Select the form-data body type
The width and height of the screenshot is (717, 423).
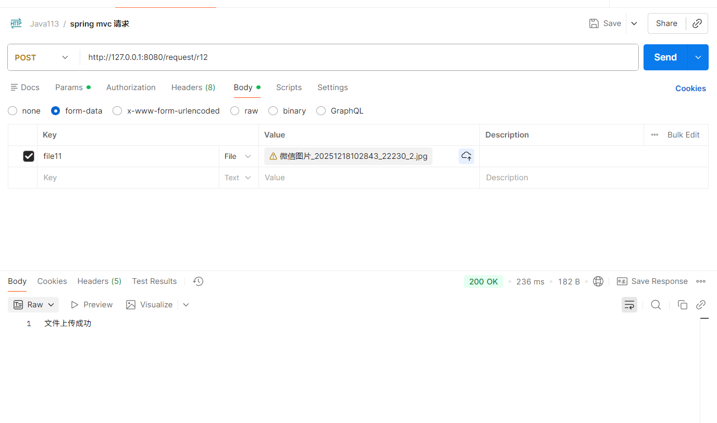pos(56,111)
